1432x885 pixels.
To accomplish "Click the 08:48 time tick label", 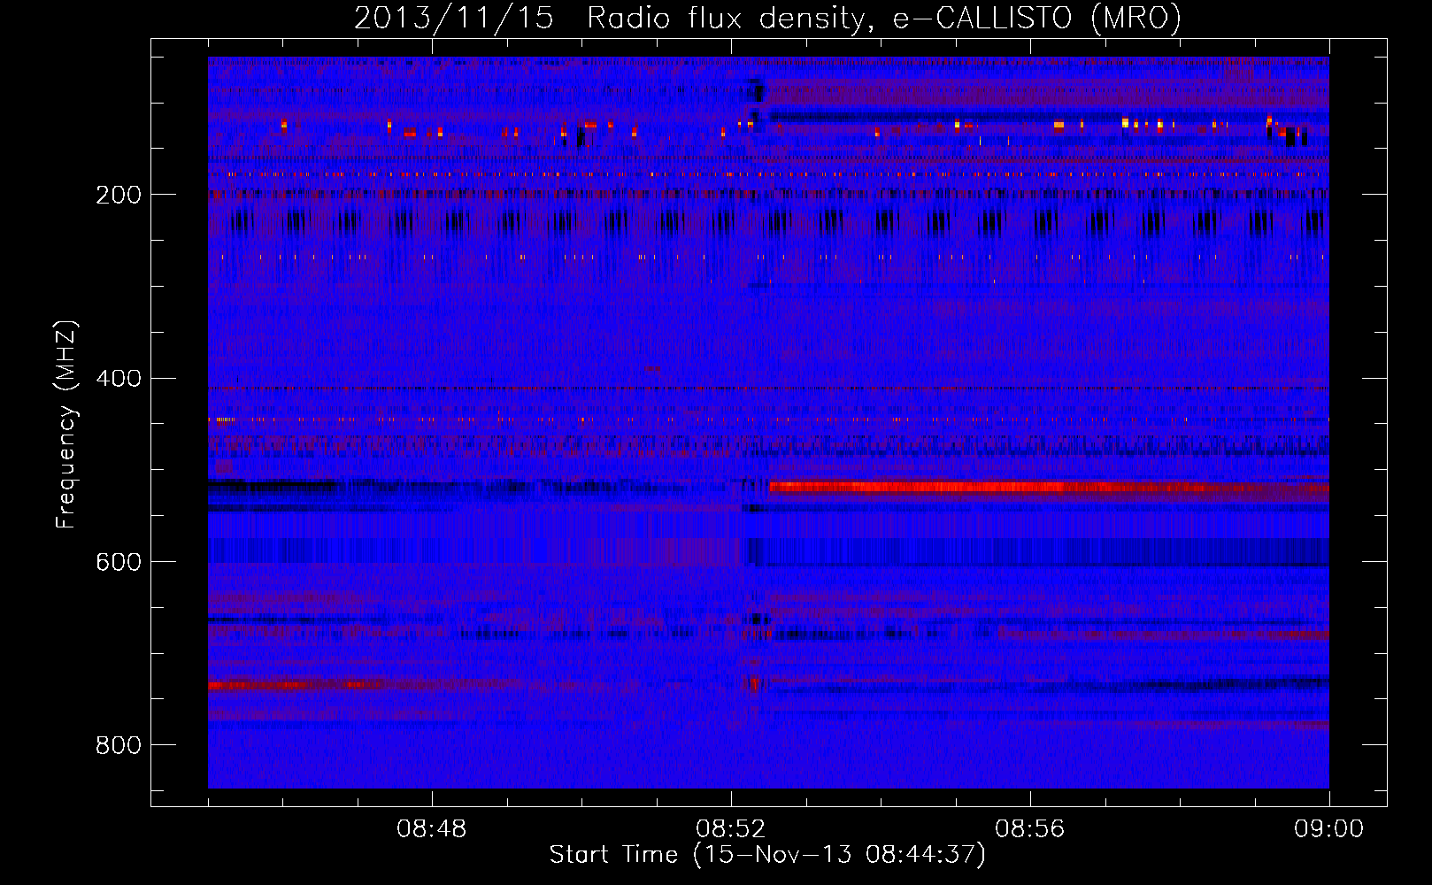I will point(432,829).
